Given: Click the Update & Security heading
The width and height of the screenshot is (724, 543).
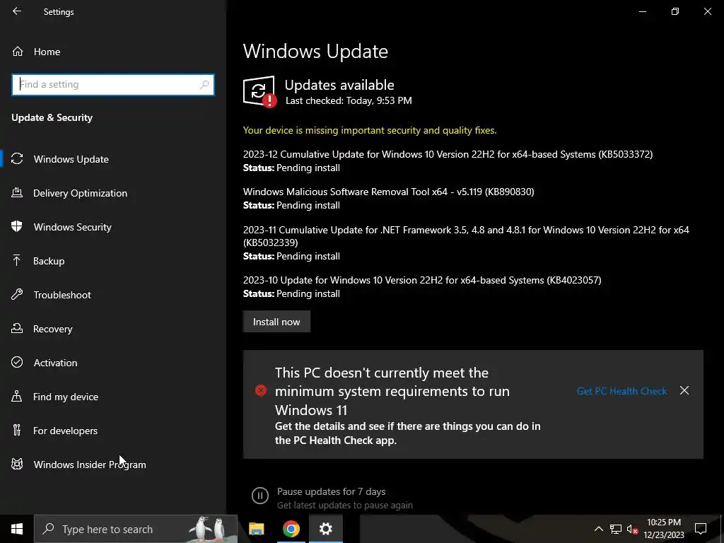Looking at the screenshot, I should [52, 118].
